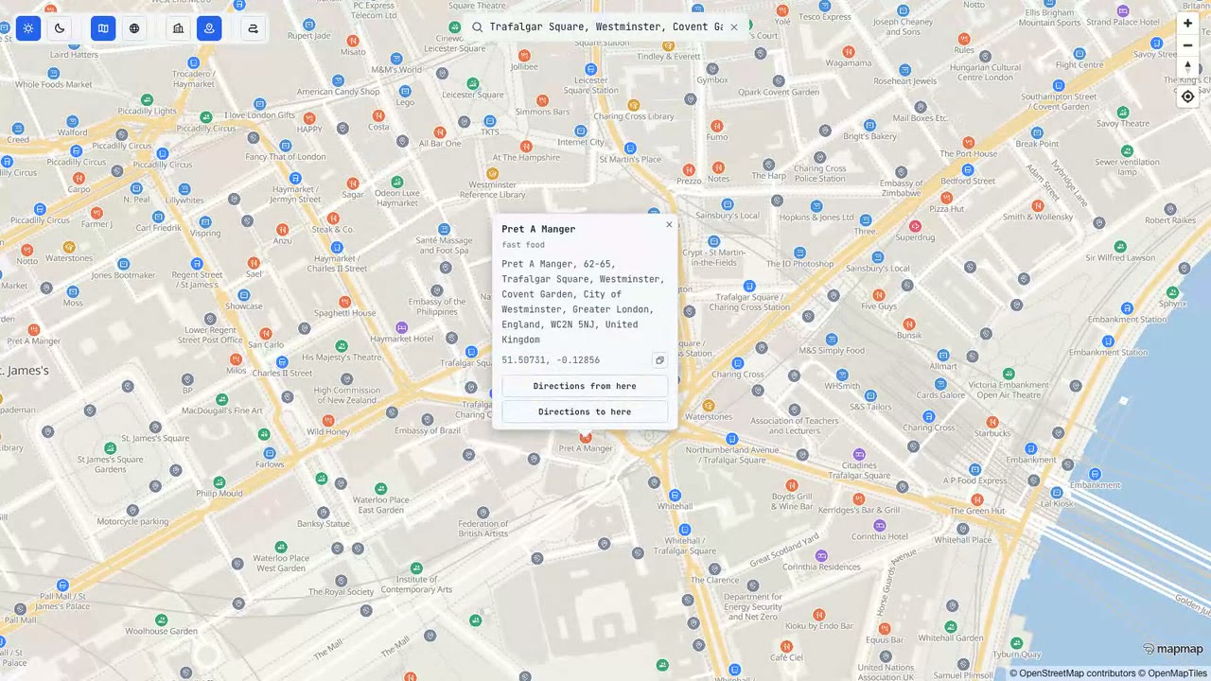Select the Woolhouse Garden marker
1211x681 pixels.
click(161, 620)
